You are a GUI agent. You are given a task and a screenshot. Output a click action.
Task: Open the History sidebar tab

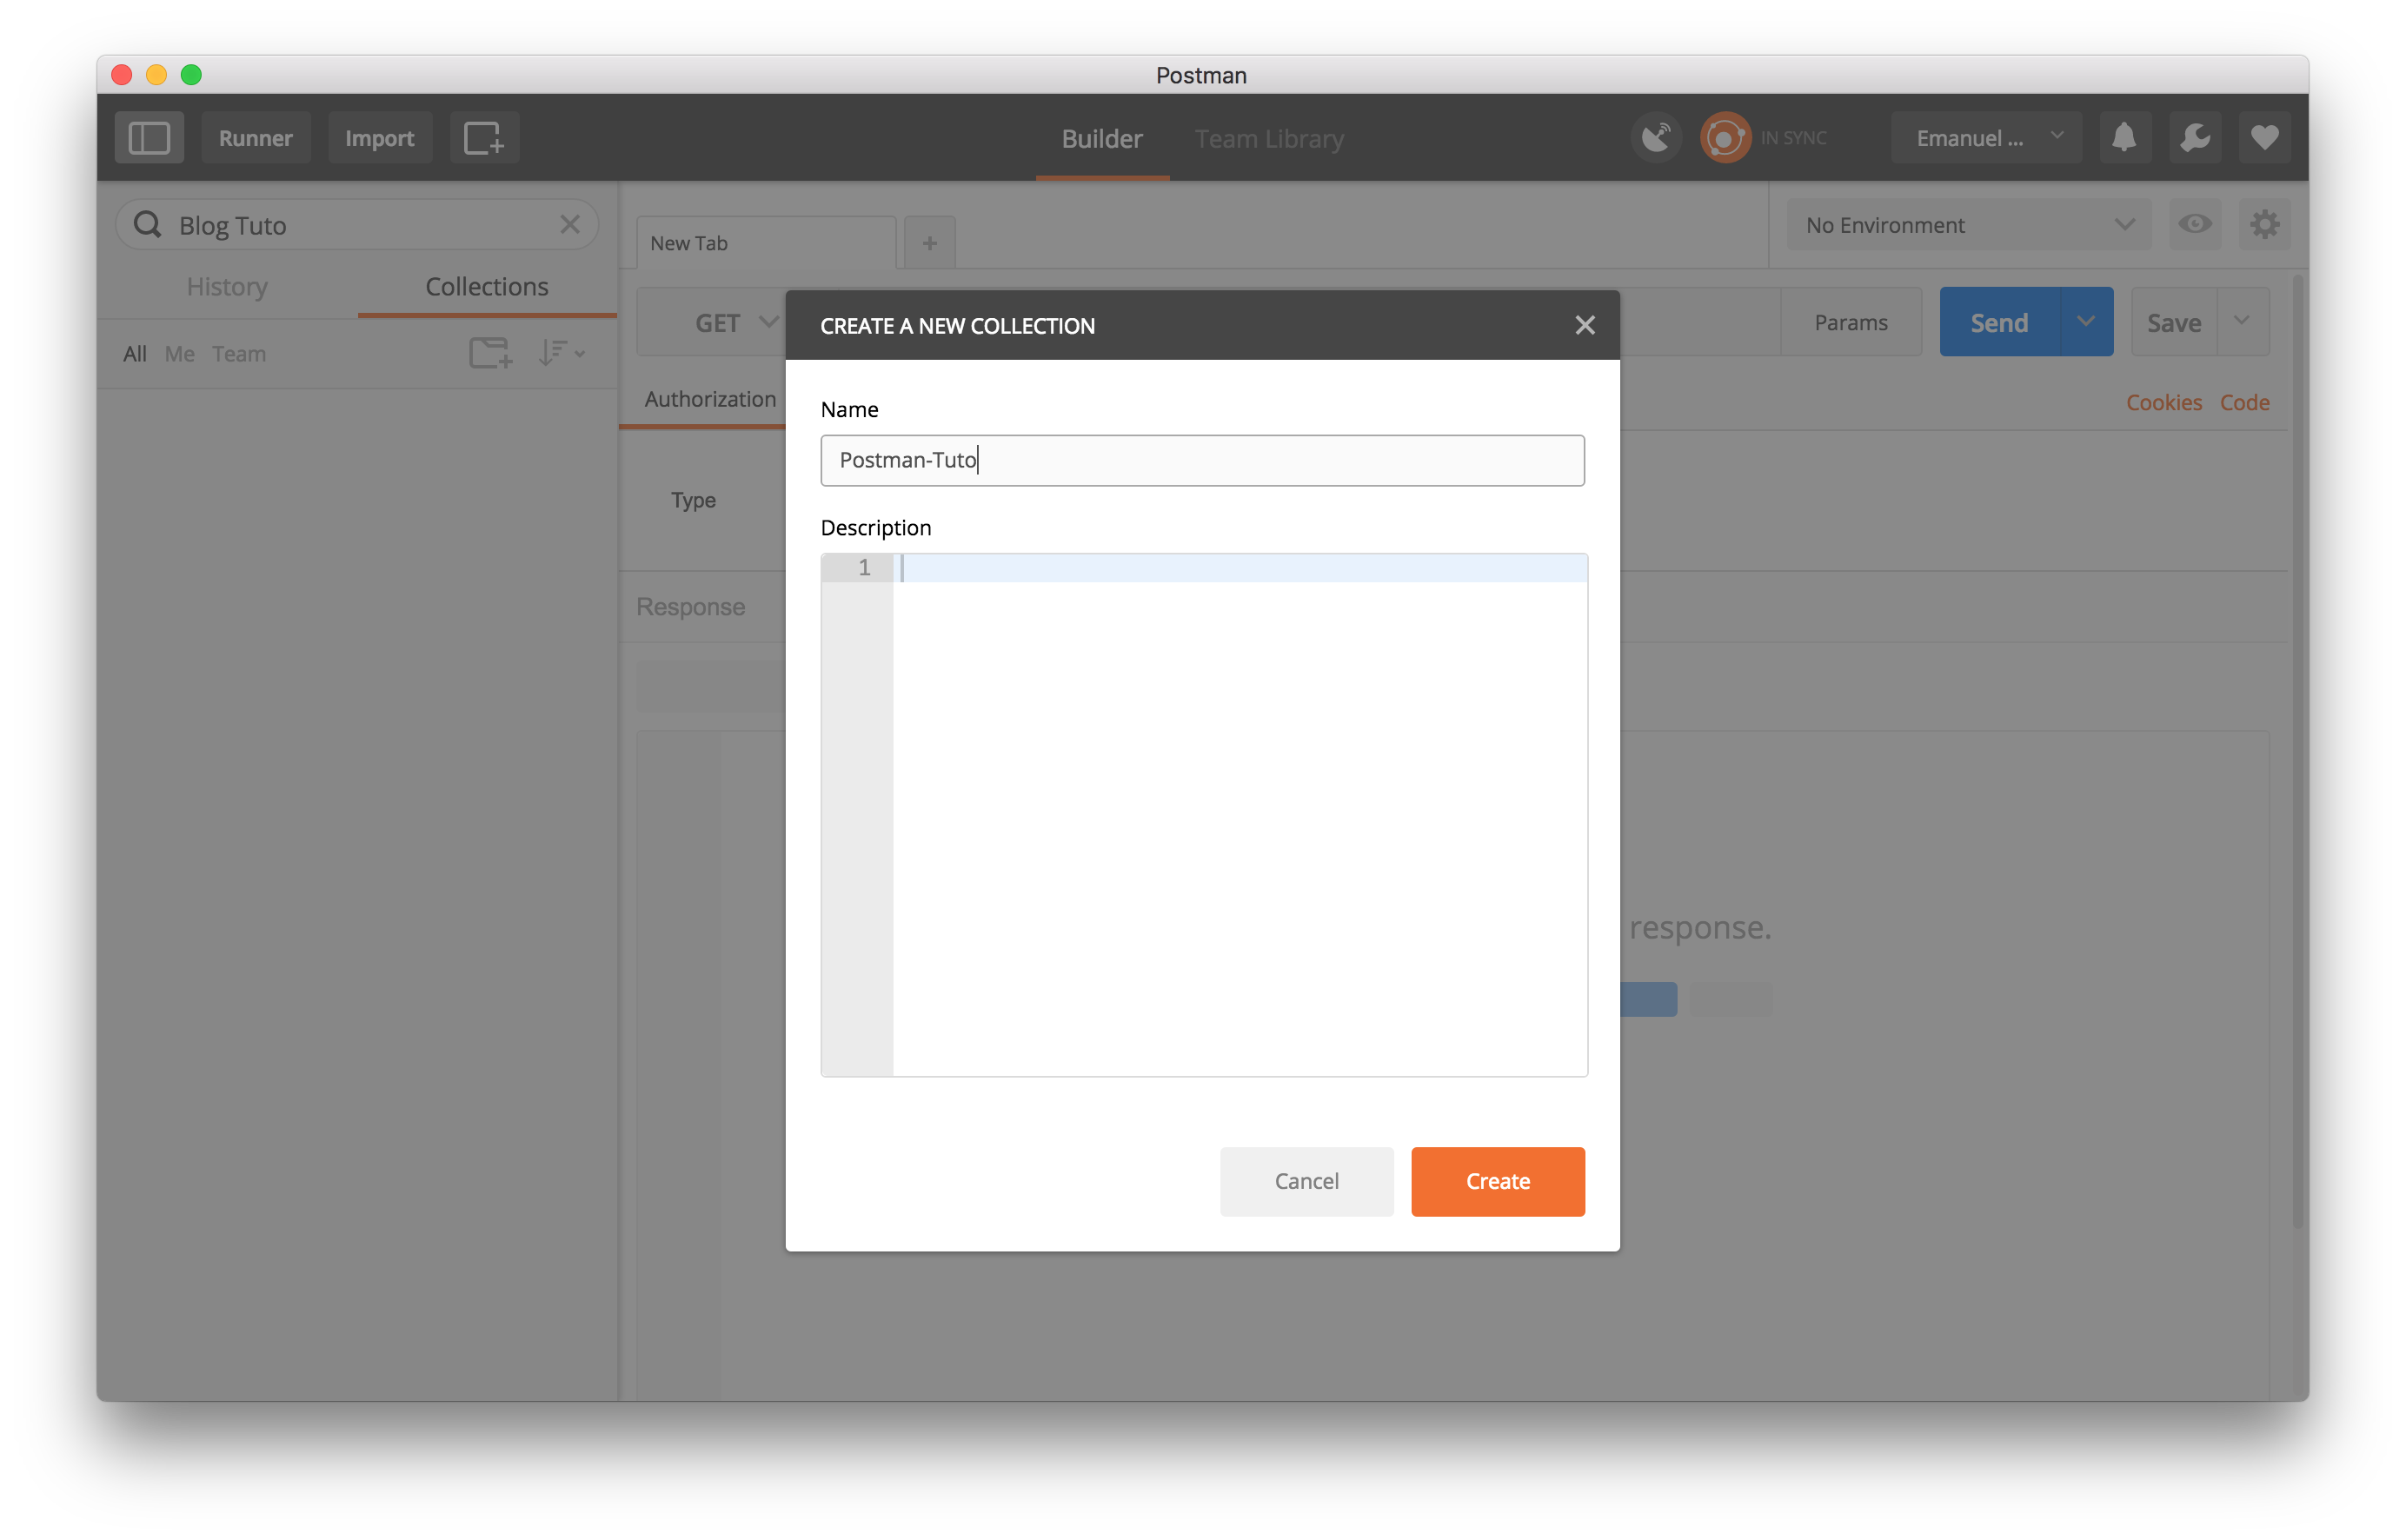tap(227, 287)
